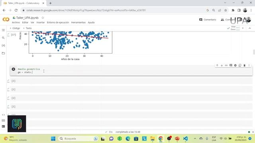Move the cell down

coord(222,65)
